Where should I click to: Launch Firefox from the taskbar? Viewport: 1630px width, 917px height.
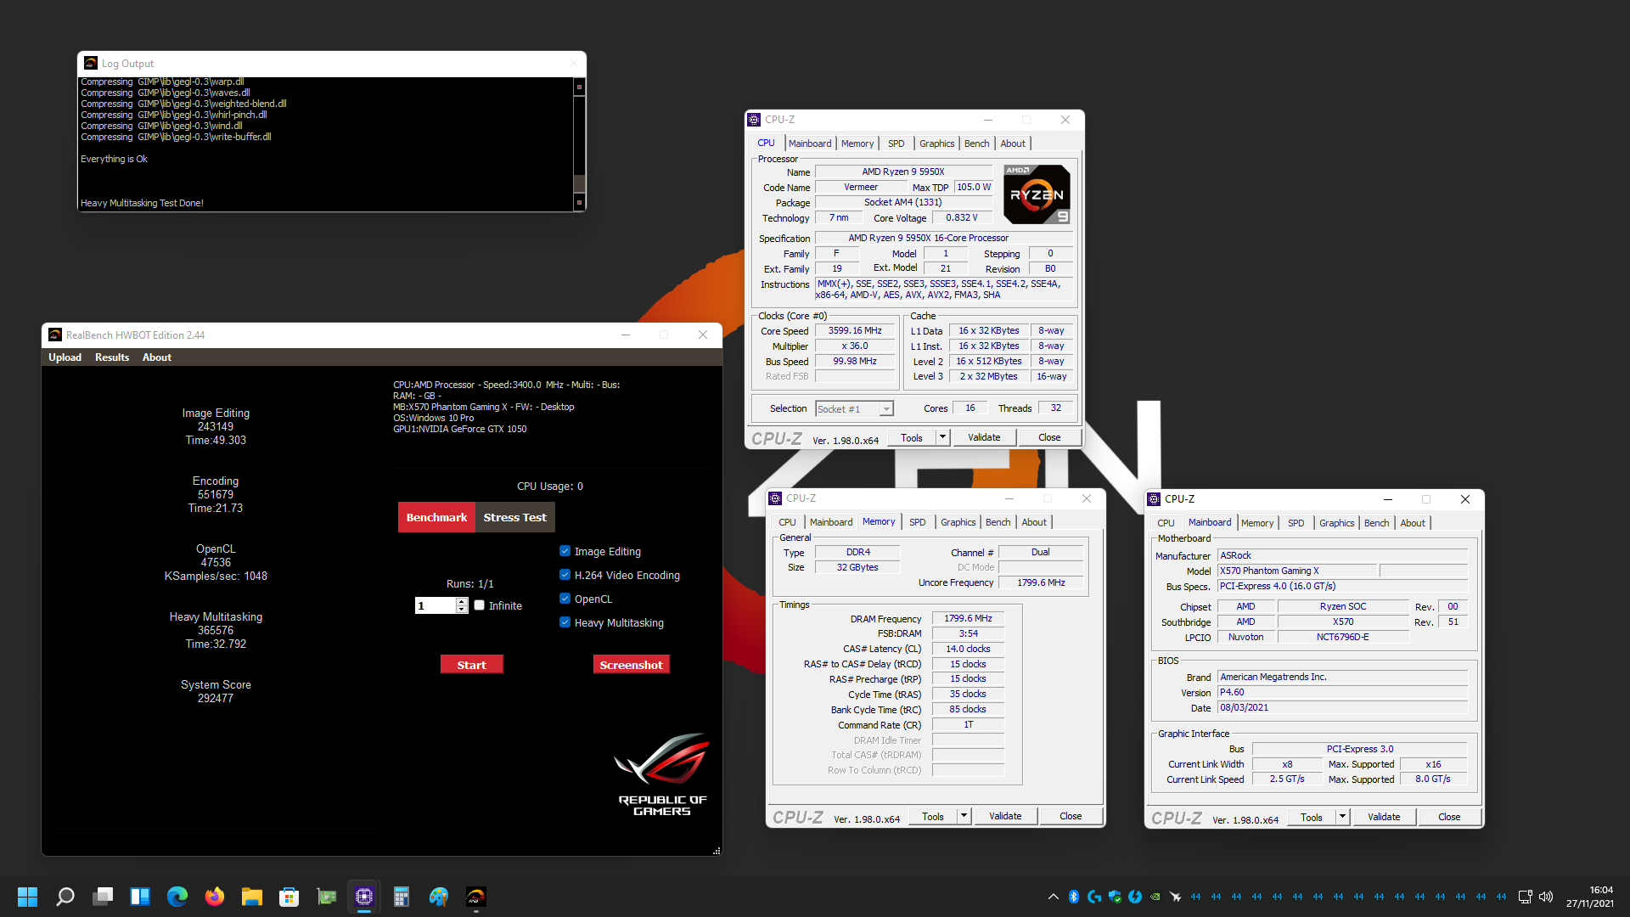pyautogui.click(x=215, y=897)
